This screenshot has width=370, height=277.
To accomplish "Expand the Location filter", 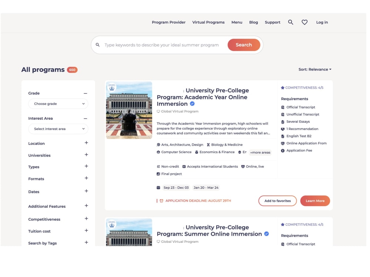I will pos(86,143).
